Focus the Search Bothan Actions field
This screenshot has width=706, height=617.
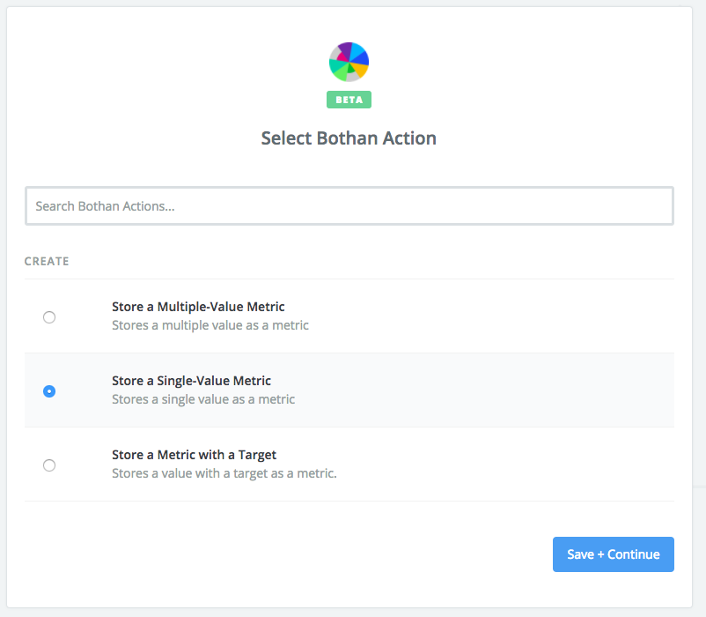coord(349,206)
